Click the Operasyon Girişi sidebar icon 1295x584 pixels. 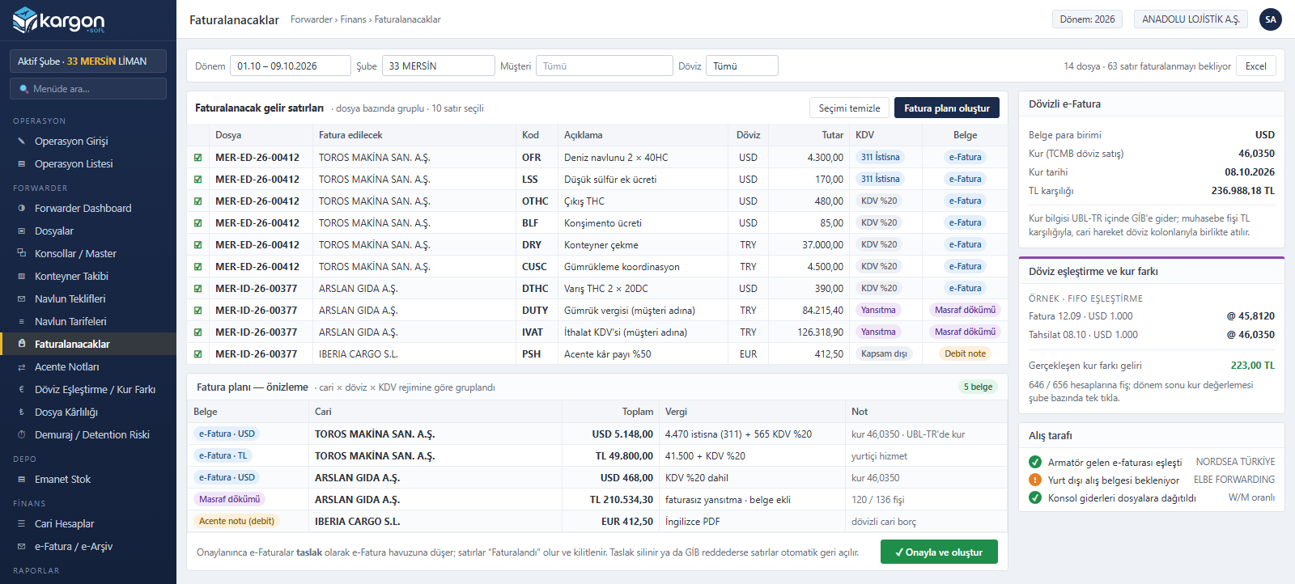click(22, 142)
